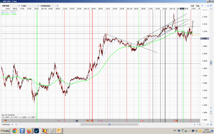
Task: Click vertical scroll down arrow
Action: (x=211, y=108)
